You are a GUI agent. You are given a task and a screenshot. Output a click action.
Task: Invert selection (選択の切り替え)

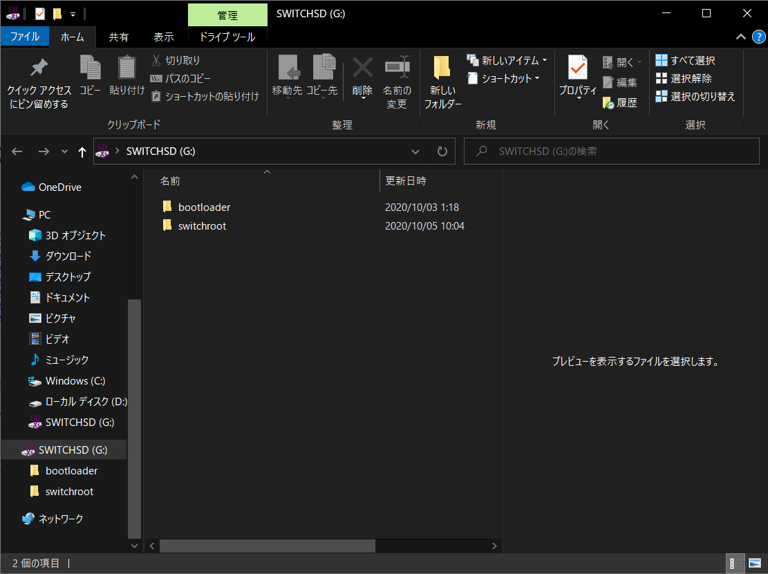click(x=695, y=97)
